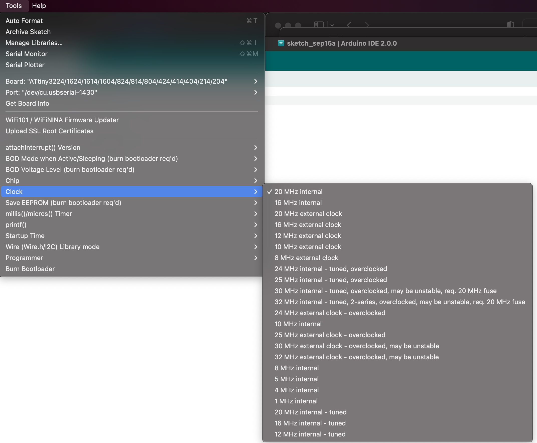
Task: Choose 16 MHz external clock
Action: point(397,224)
